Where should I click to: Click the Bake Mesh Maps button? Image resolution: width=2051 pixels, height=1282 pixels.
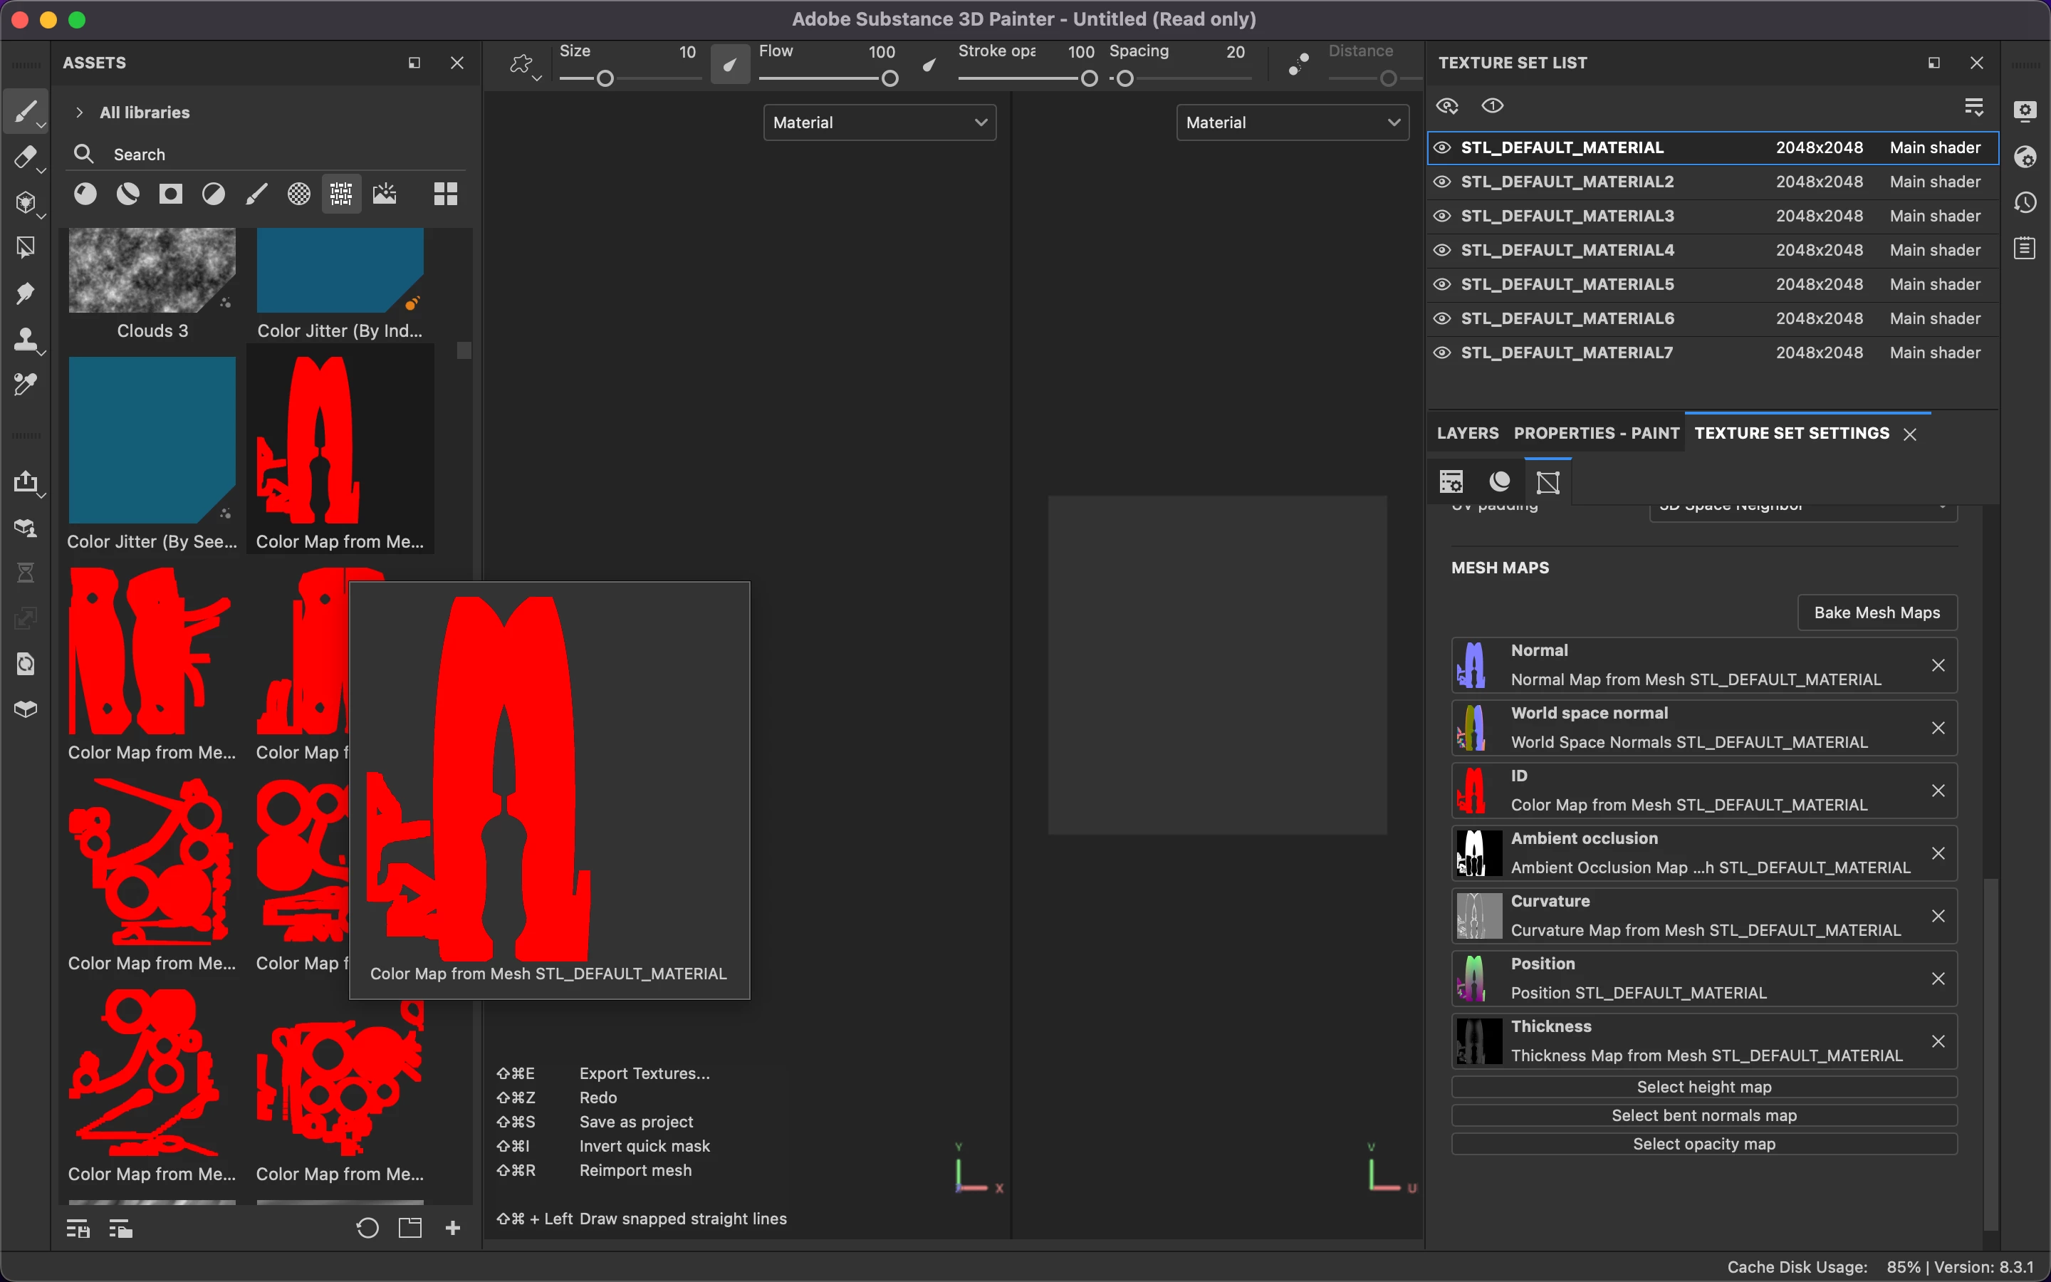click(x=1877, y=613)
